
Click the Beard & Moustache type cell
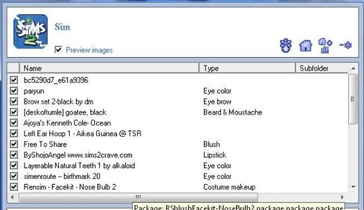[233, 113]
